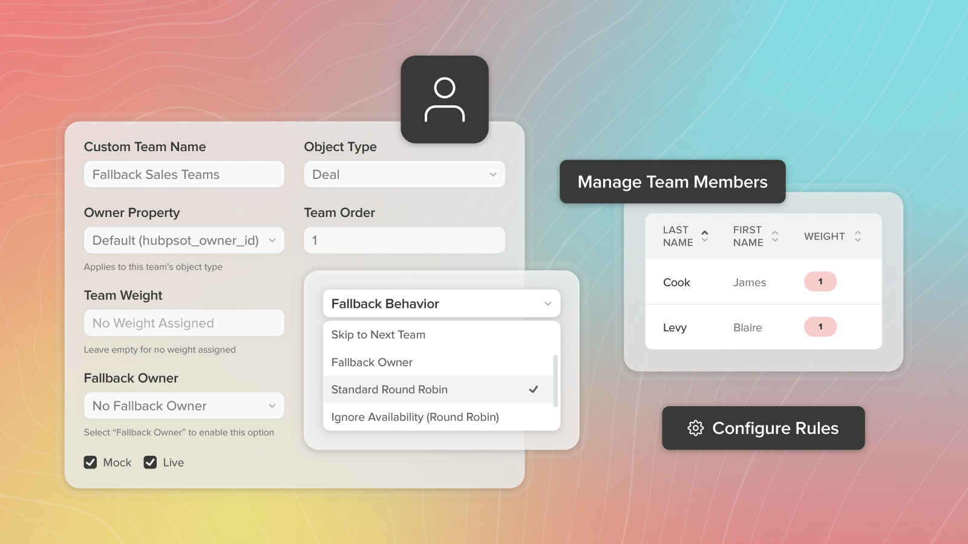
Task: Click the Custom Team Name field
Action: 184,174
